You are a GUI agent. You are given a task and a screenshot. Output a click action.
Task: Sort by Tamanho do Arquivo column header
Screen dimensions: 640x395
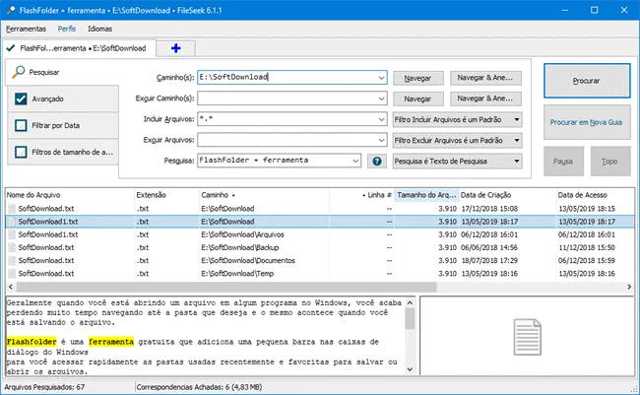(x=426, y=195)
